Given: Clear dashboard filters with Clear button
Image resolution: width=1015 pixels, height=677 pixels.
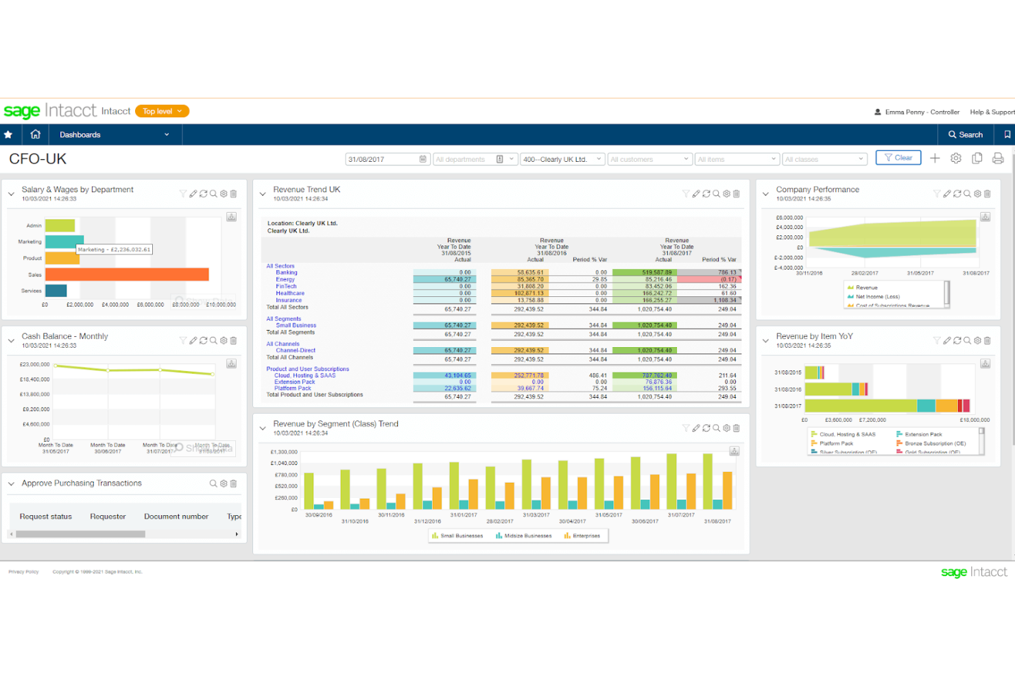Looking at the screenshot, I should coord(898,158).
